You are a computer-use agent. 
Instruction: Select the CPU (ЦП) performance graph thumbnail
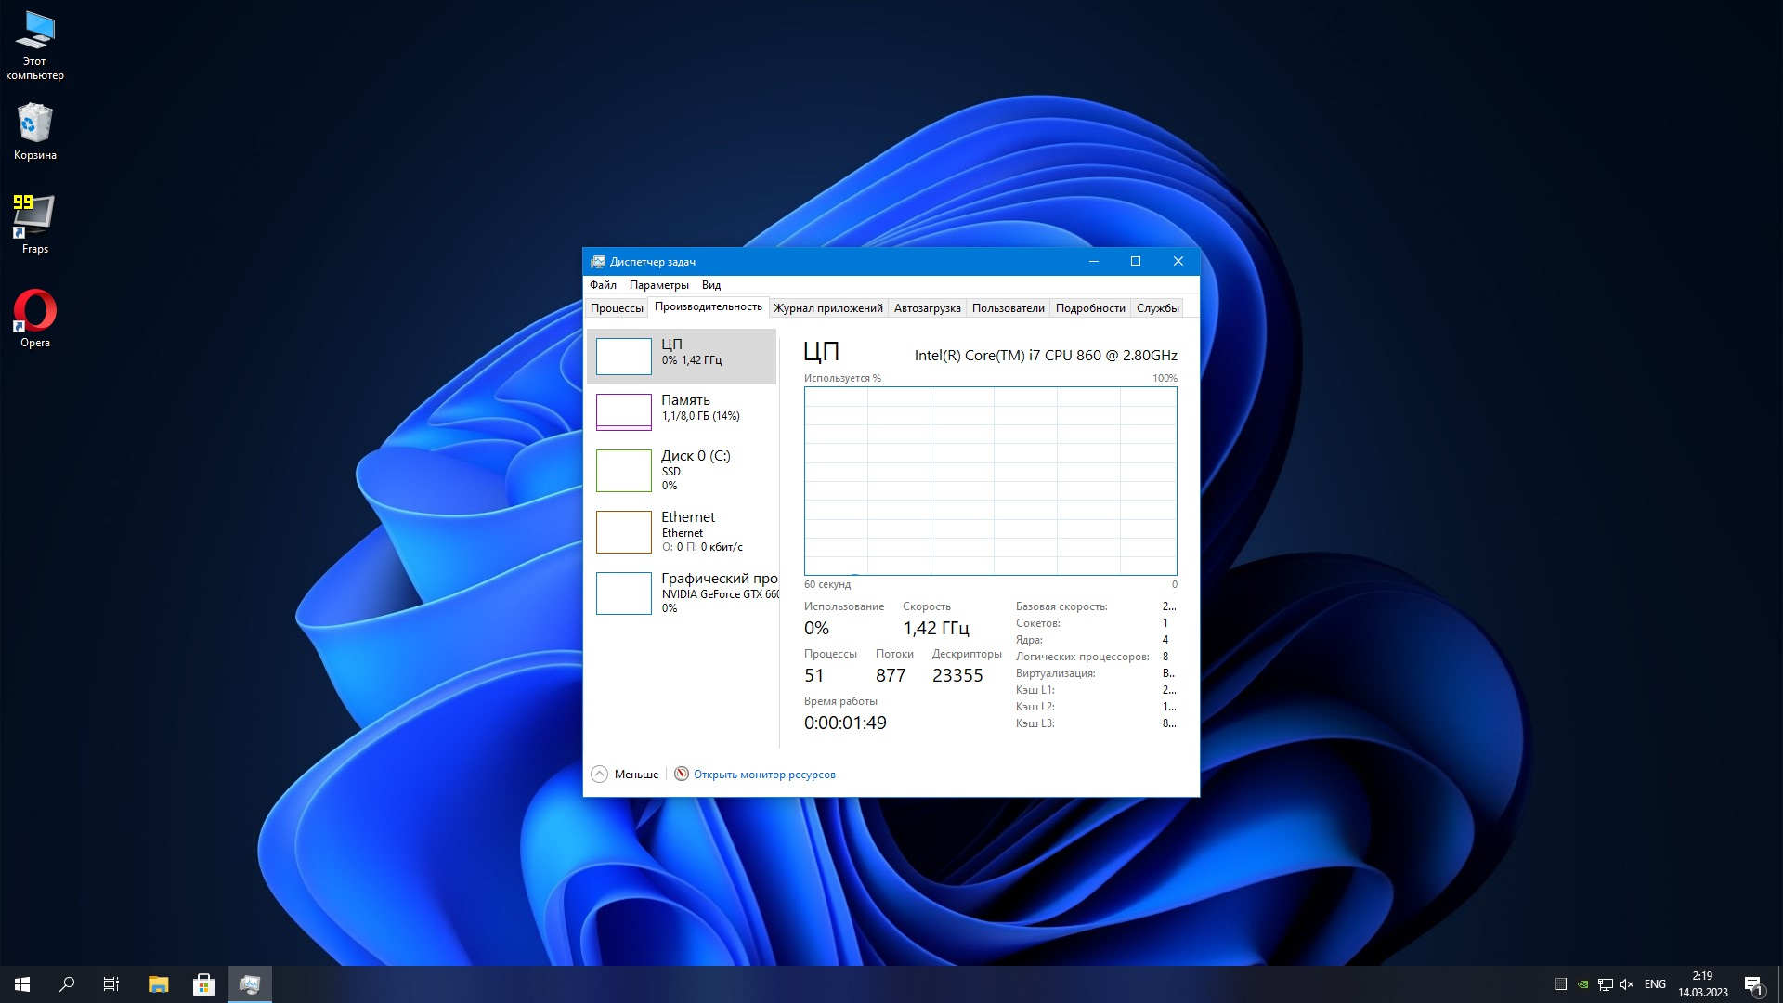pos(623,357)
